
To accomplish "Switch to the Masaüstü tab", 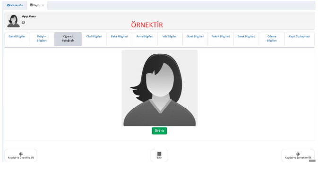I will click(15, 5).
